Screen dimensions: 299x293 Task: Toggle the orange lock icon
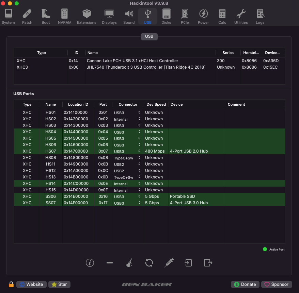point(11,285)
